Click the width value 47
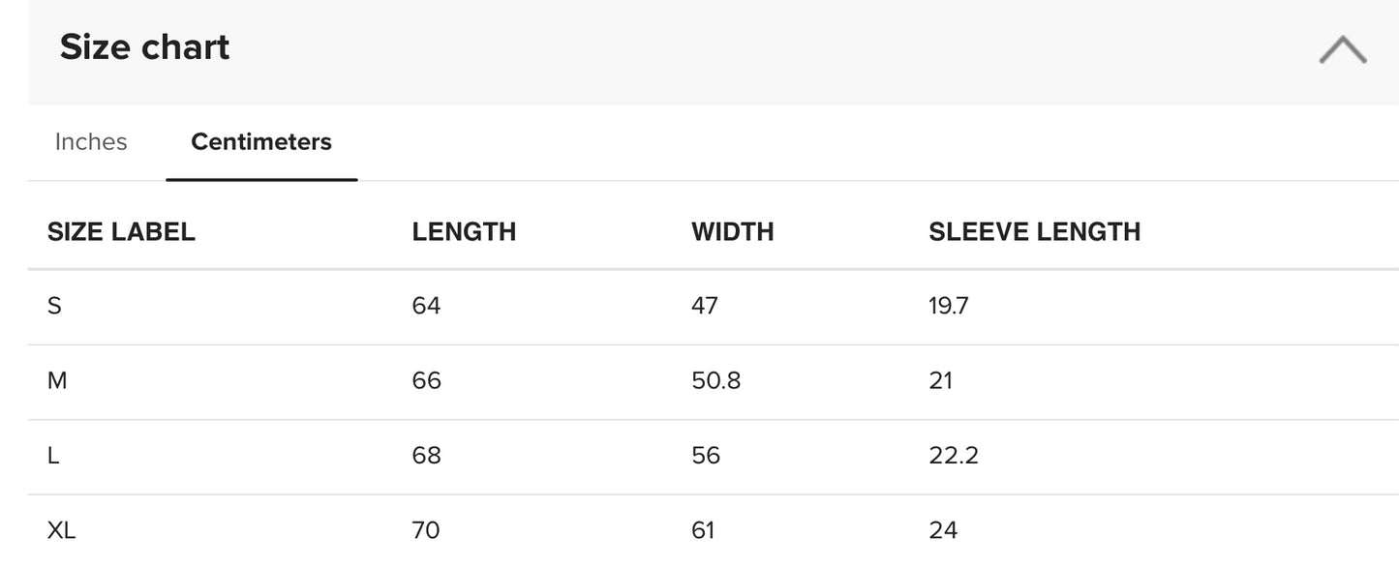 705,307
